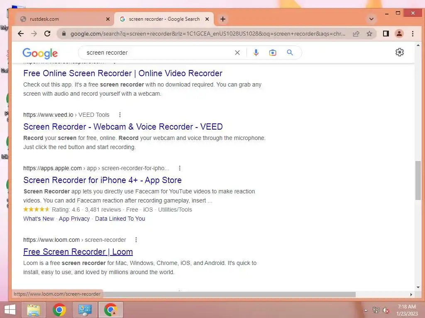
Task: Click the veed.io URL breadcrumb
Action: click(66, 115)
